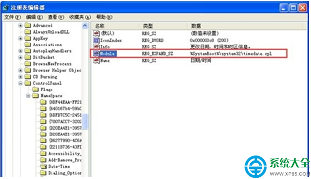Select the Date-Time tree key
Viewport: 311px width, 179px height.
coord(59,166)
